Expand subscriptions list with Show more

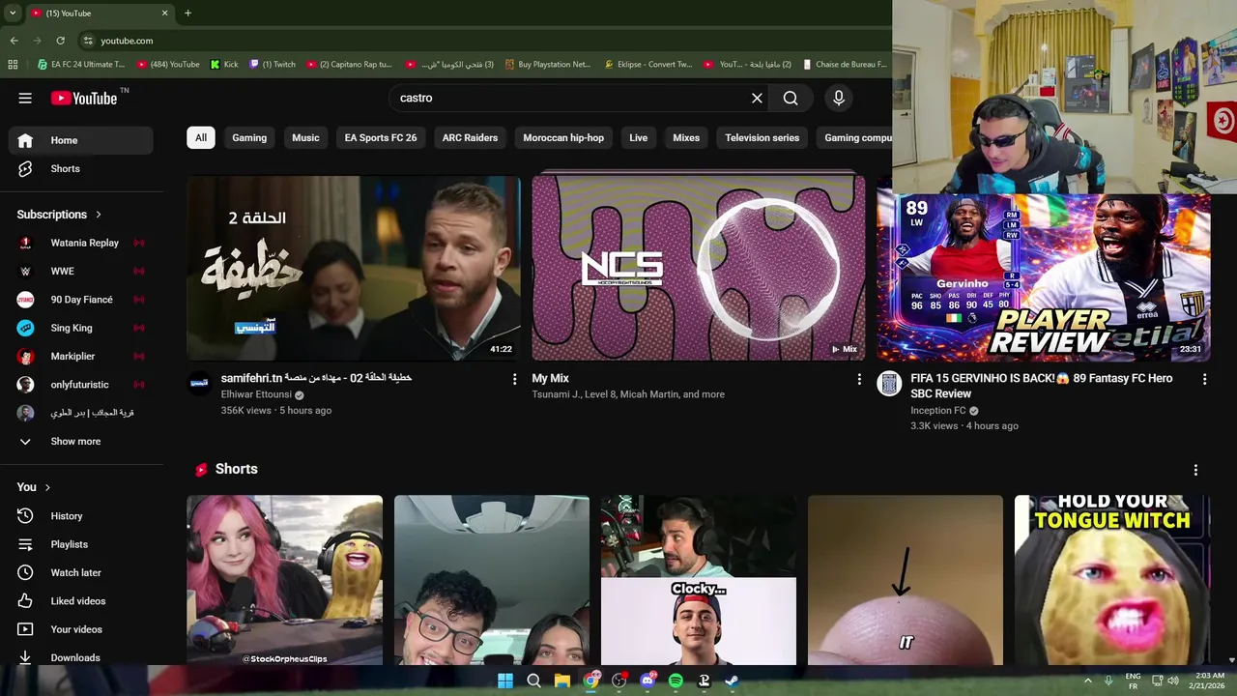pos(81,441)
